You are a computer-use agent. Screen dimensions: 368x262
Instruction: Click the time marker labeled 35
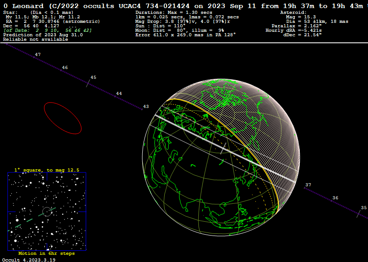tap(364, 207)
